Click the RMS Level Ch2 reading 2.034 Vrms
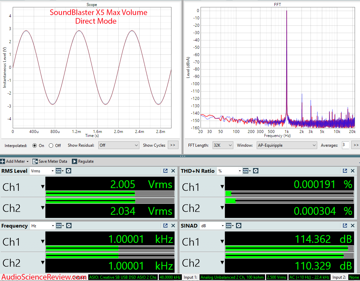The height and width of the screenshot is (281, 360). [141, 211]
